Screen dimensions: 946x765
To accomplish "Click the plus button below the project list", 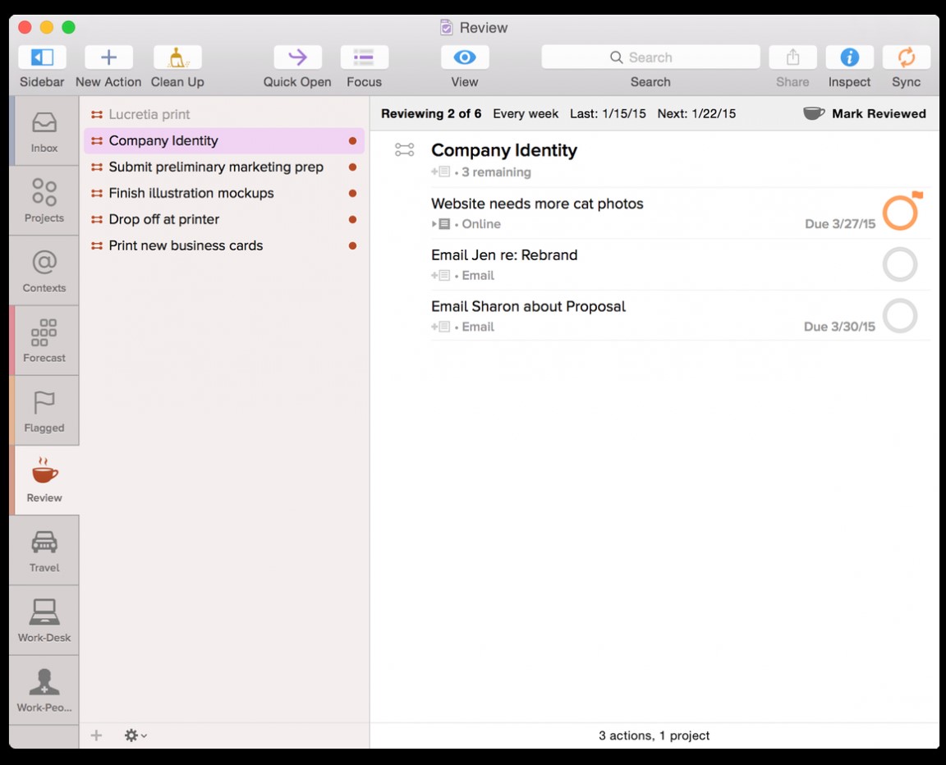I will click(96, 735).
